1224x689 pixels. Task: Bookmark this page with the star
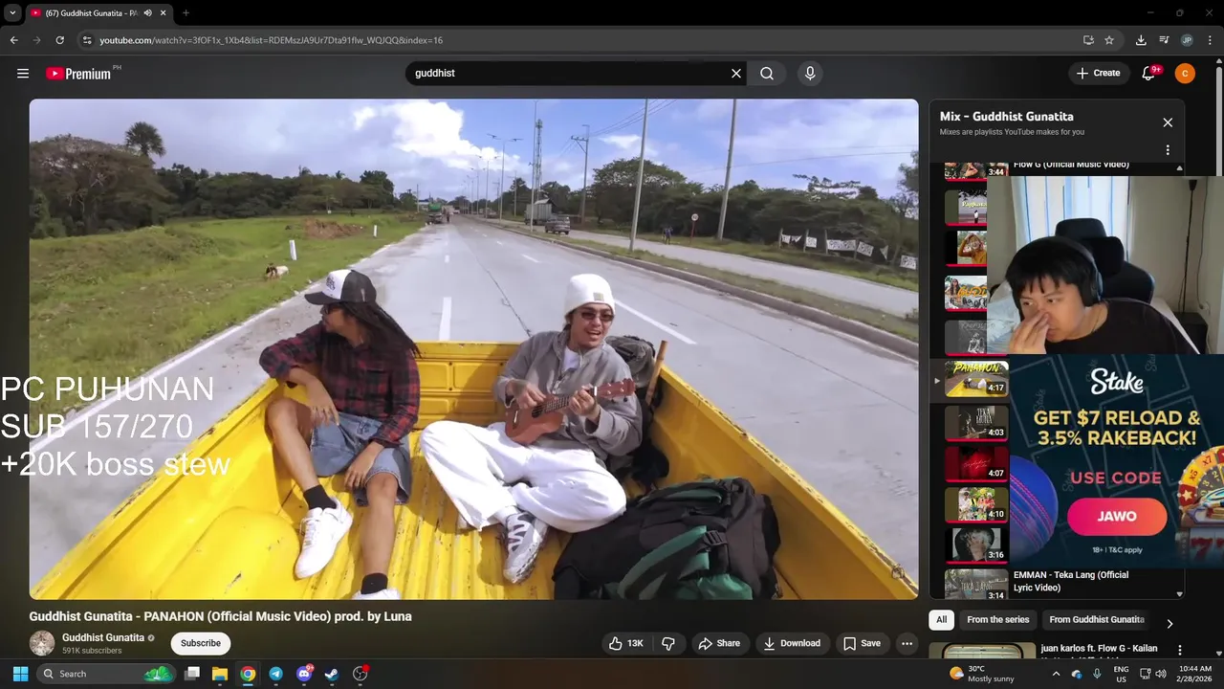(1109, 40)
